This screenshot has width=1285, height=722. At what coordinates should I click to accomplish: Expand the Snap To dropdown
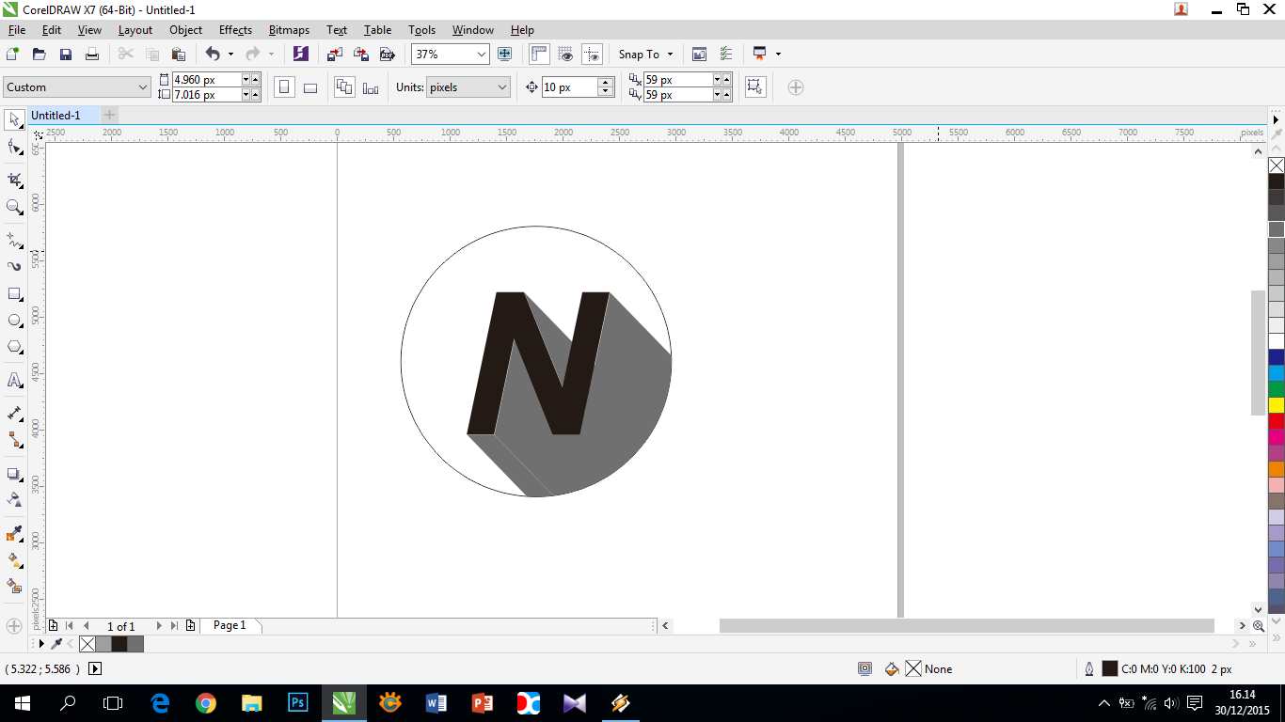670,55
